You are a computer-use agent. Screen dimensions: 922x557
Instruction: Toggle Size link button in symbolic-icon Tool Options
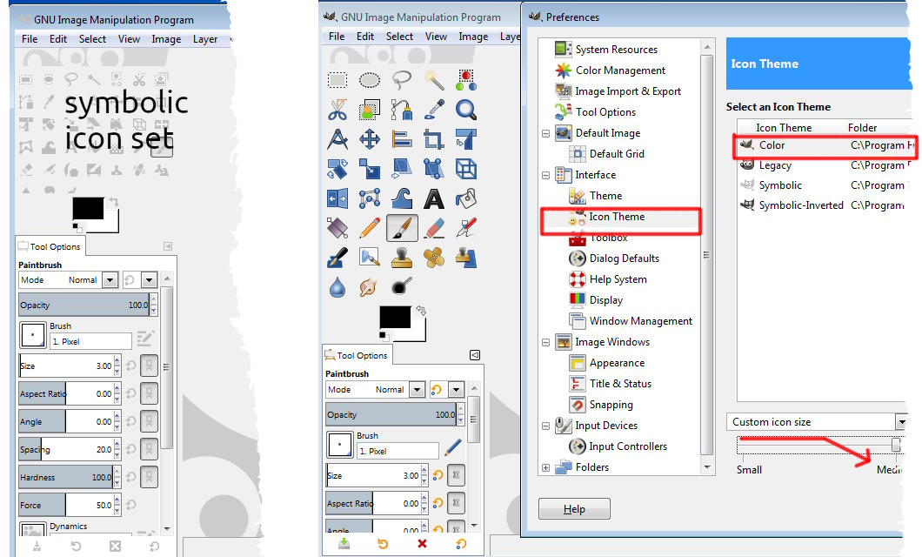point(150,366)
